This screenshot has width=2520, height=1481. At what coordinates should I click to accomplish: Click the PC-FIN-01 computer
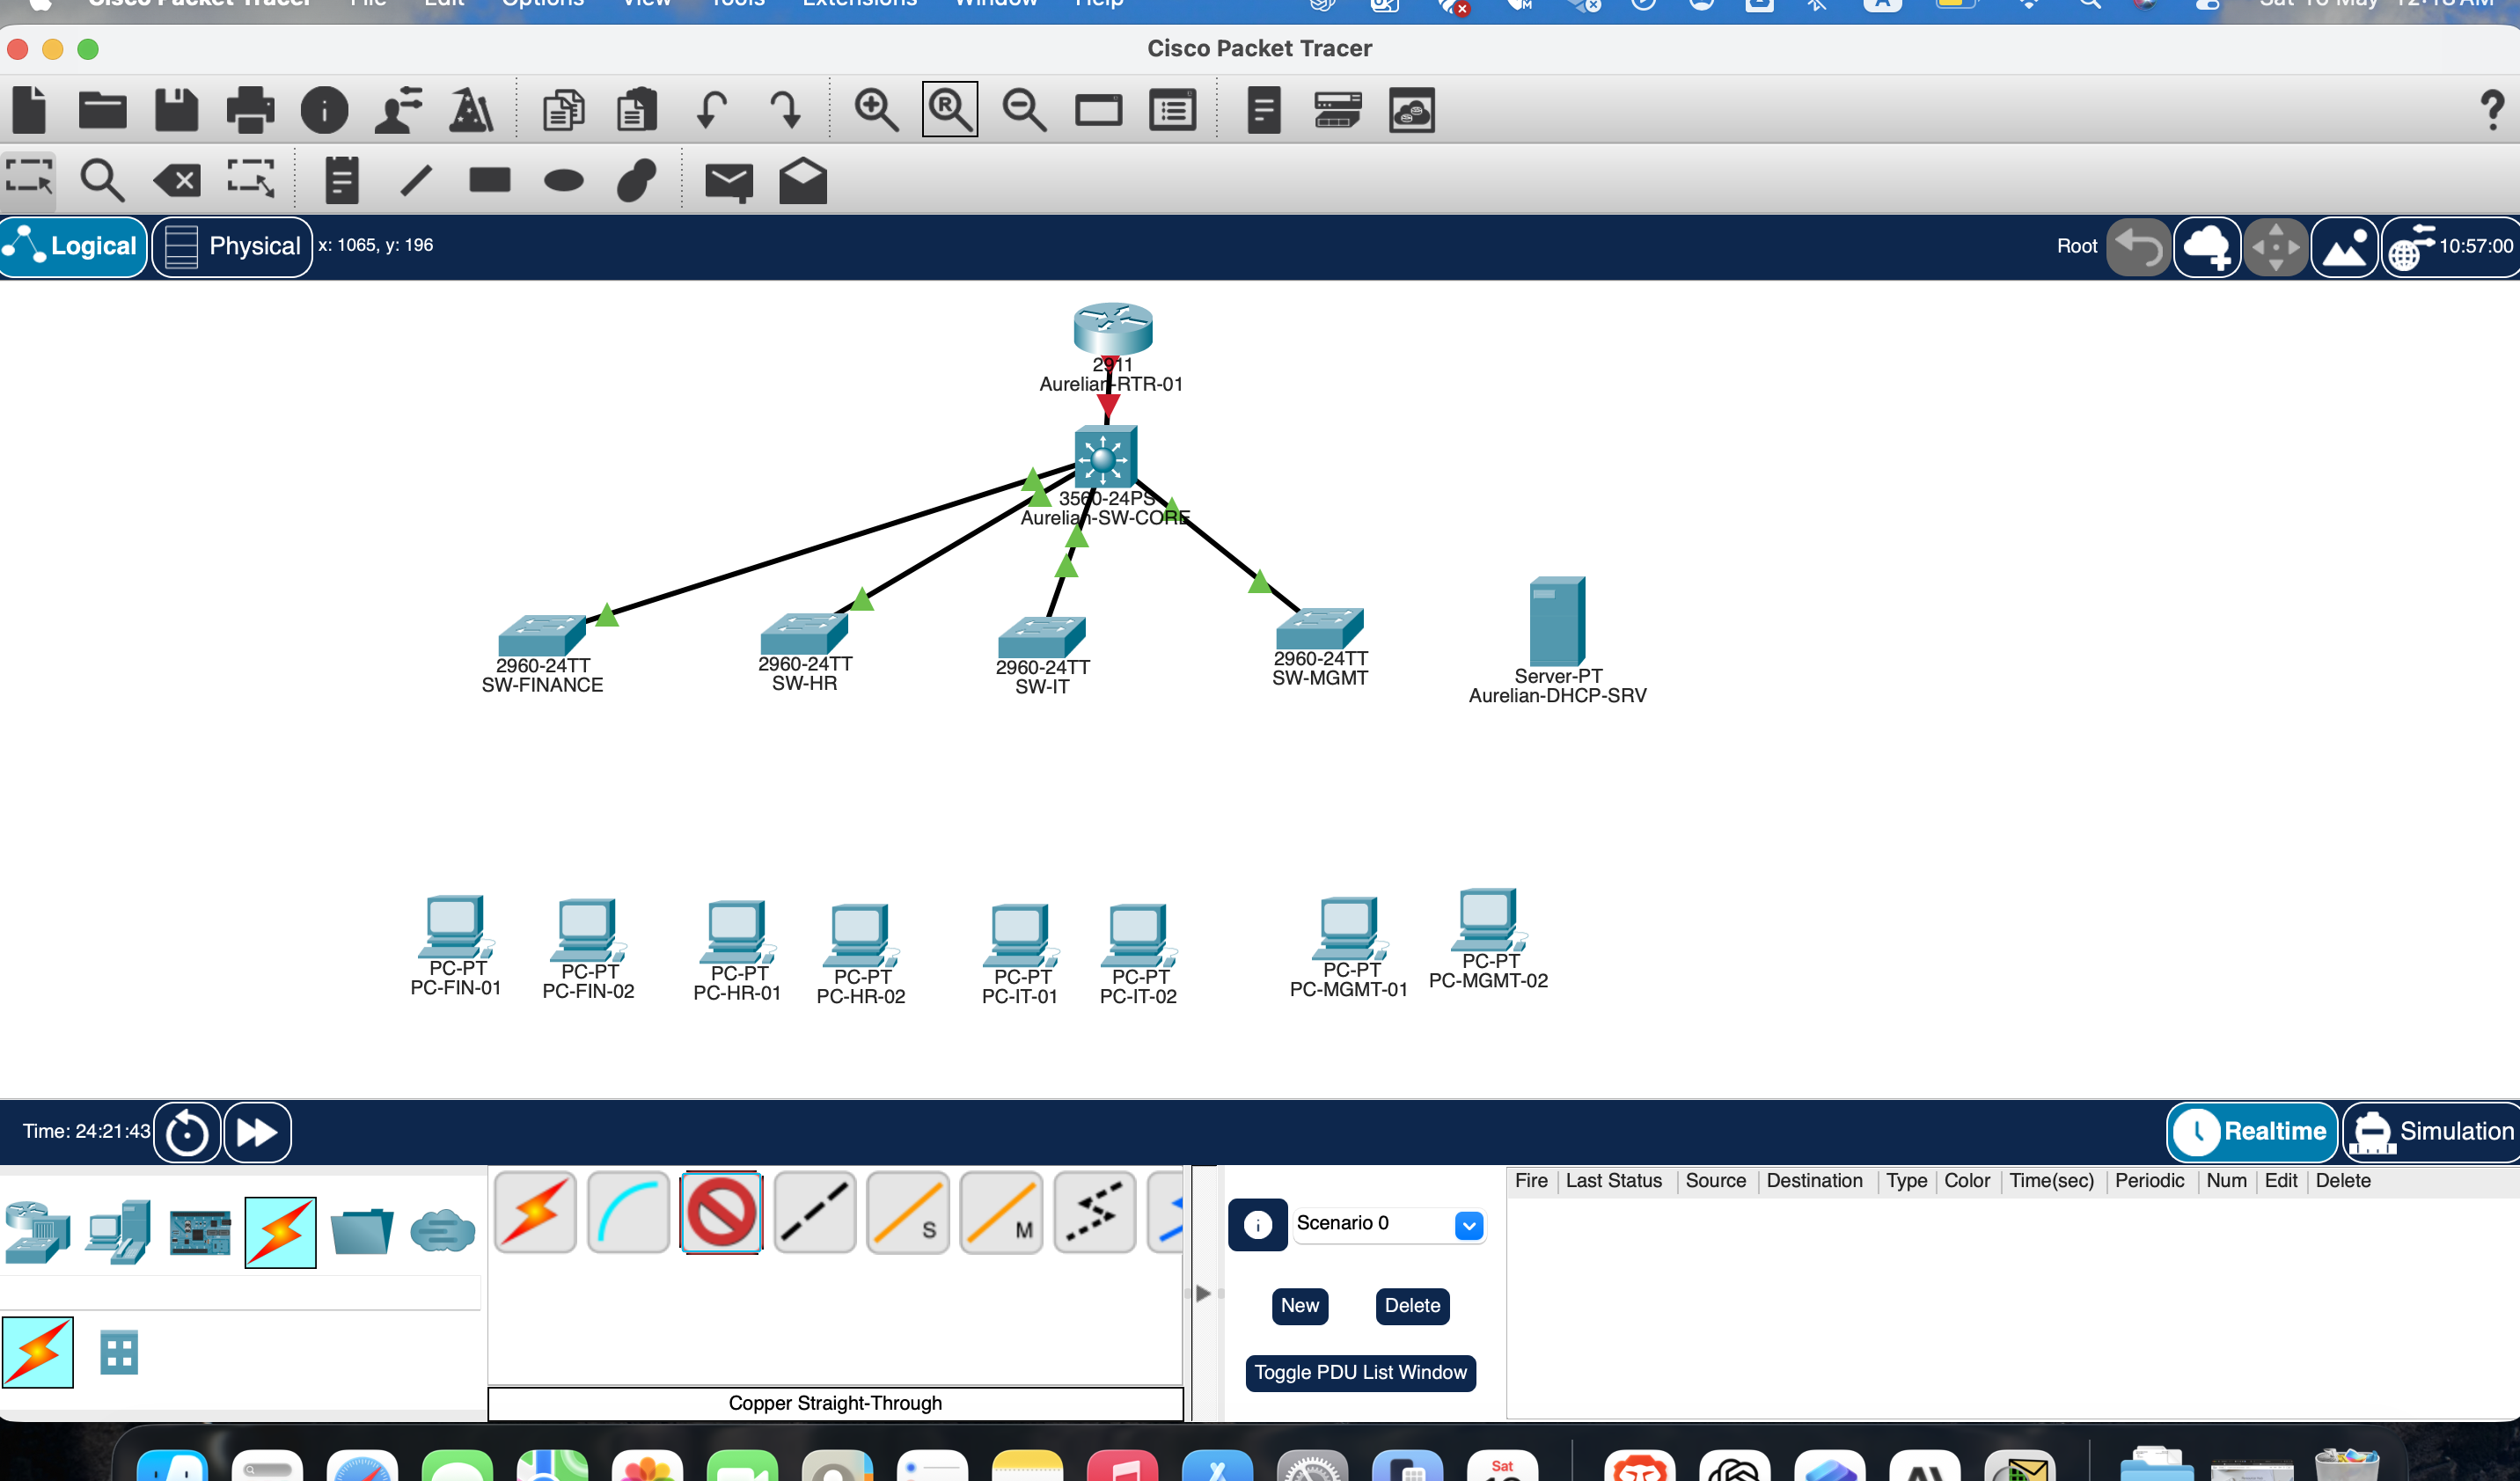click(x=455, y=927)
